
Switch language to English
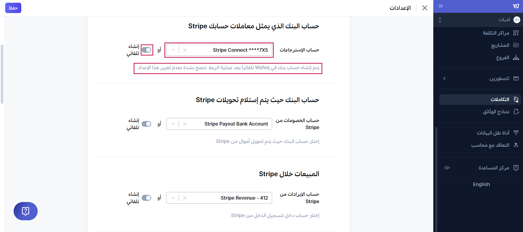(x=481, y=184)
